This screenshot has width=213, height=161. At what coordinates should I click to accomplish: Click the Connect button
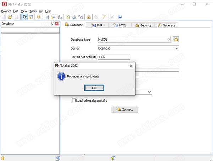tap(125, 110)
